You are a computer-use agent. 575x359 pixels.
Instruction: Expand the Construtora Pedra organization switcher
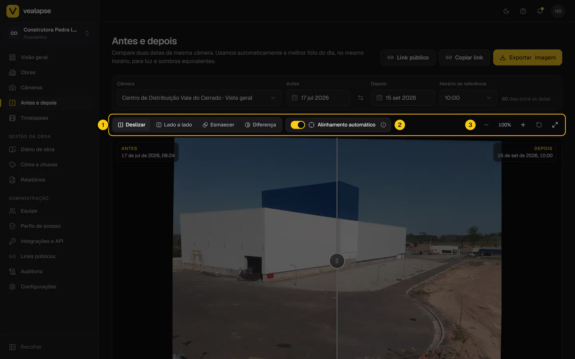pyautogui.click(x=50, y=33)
